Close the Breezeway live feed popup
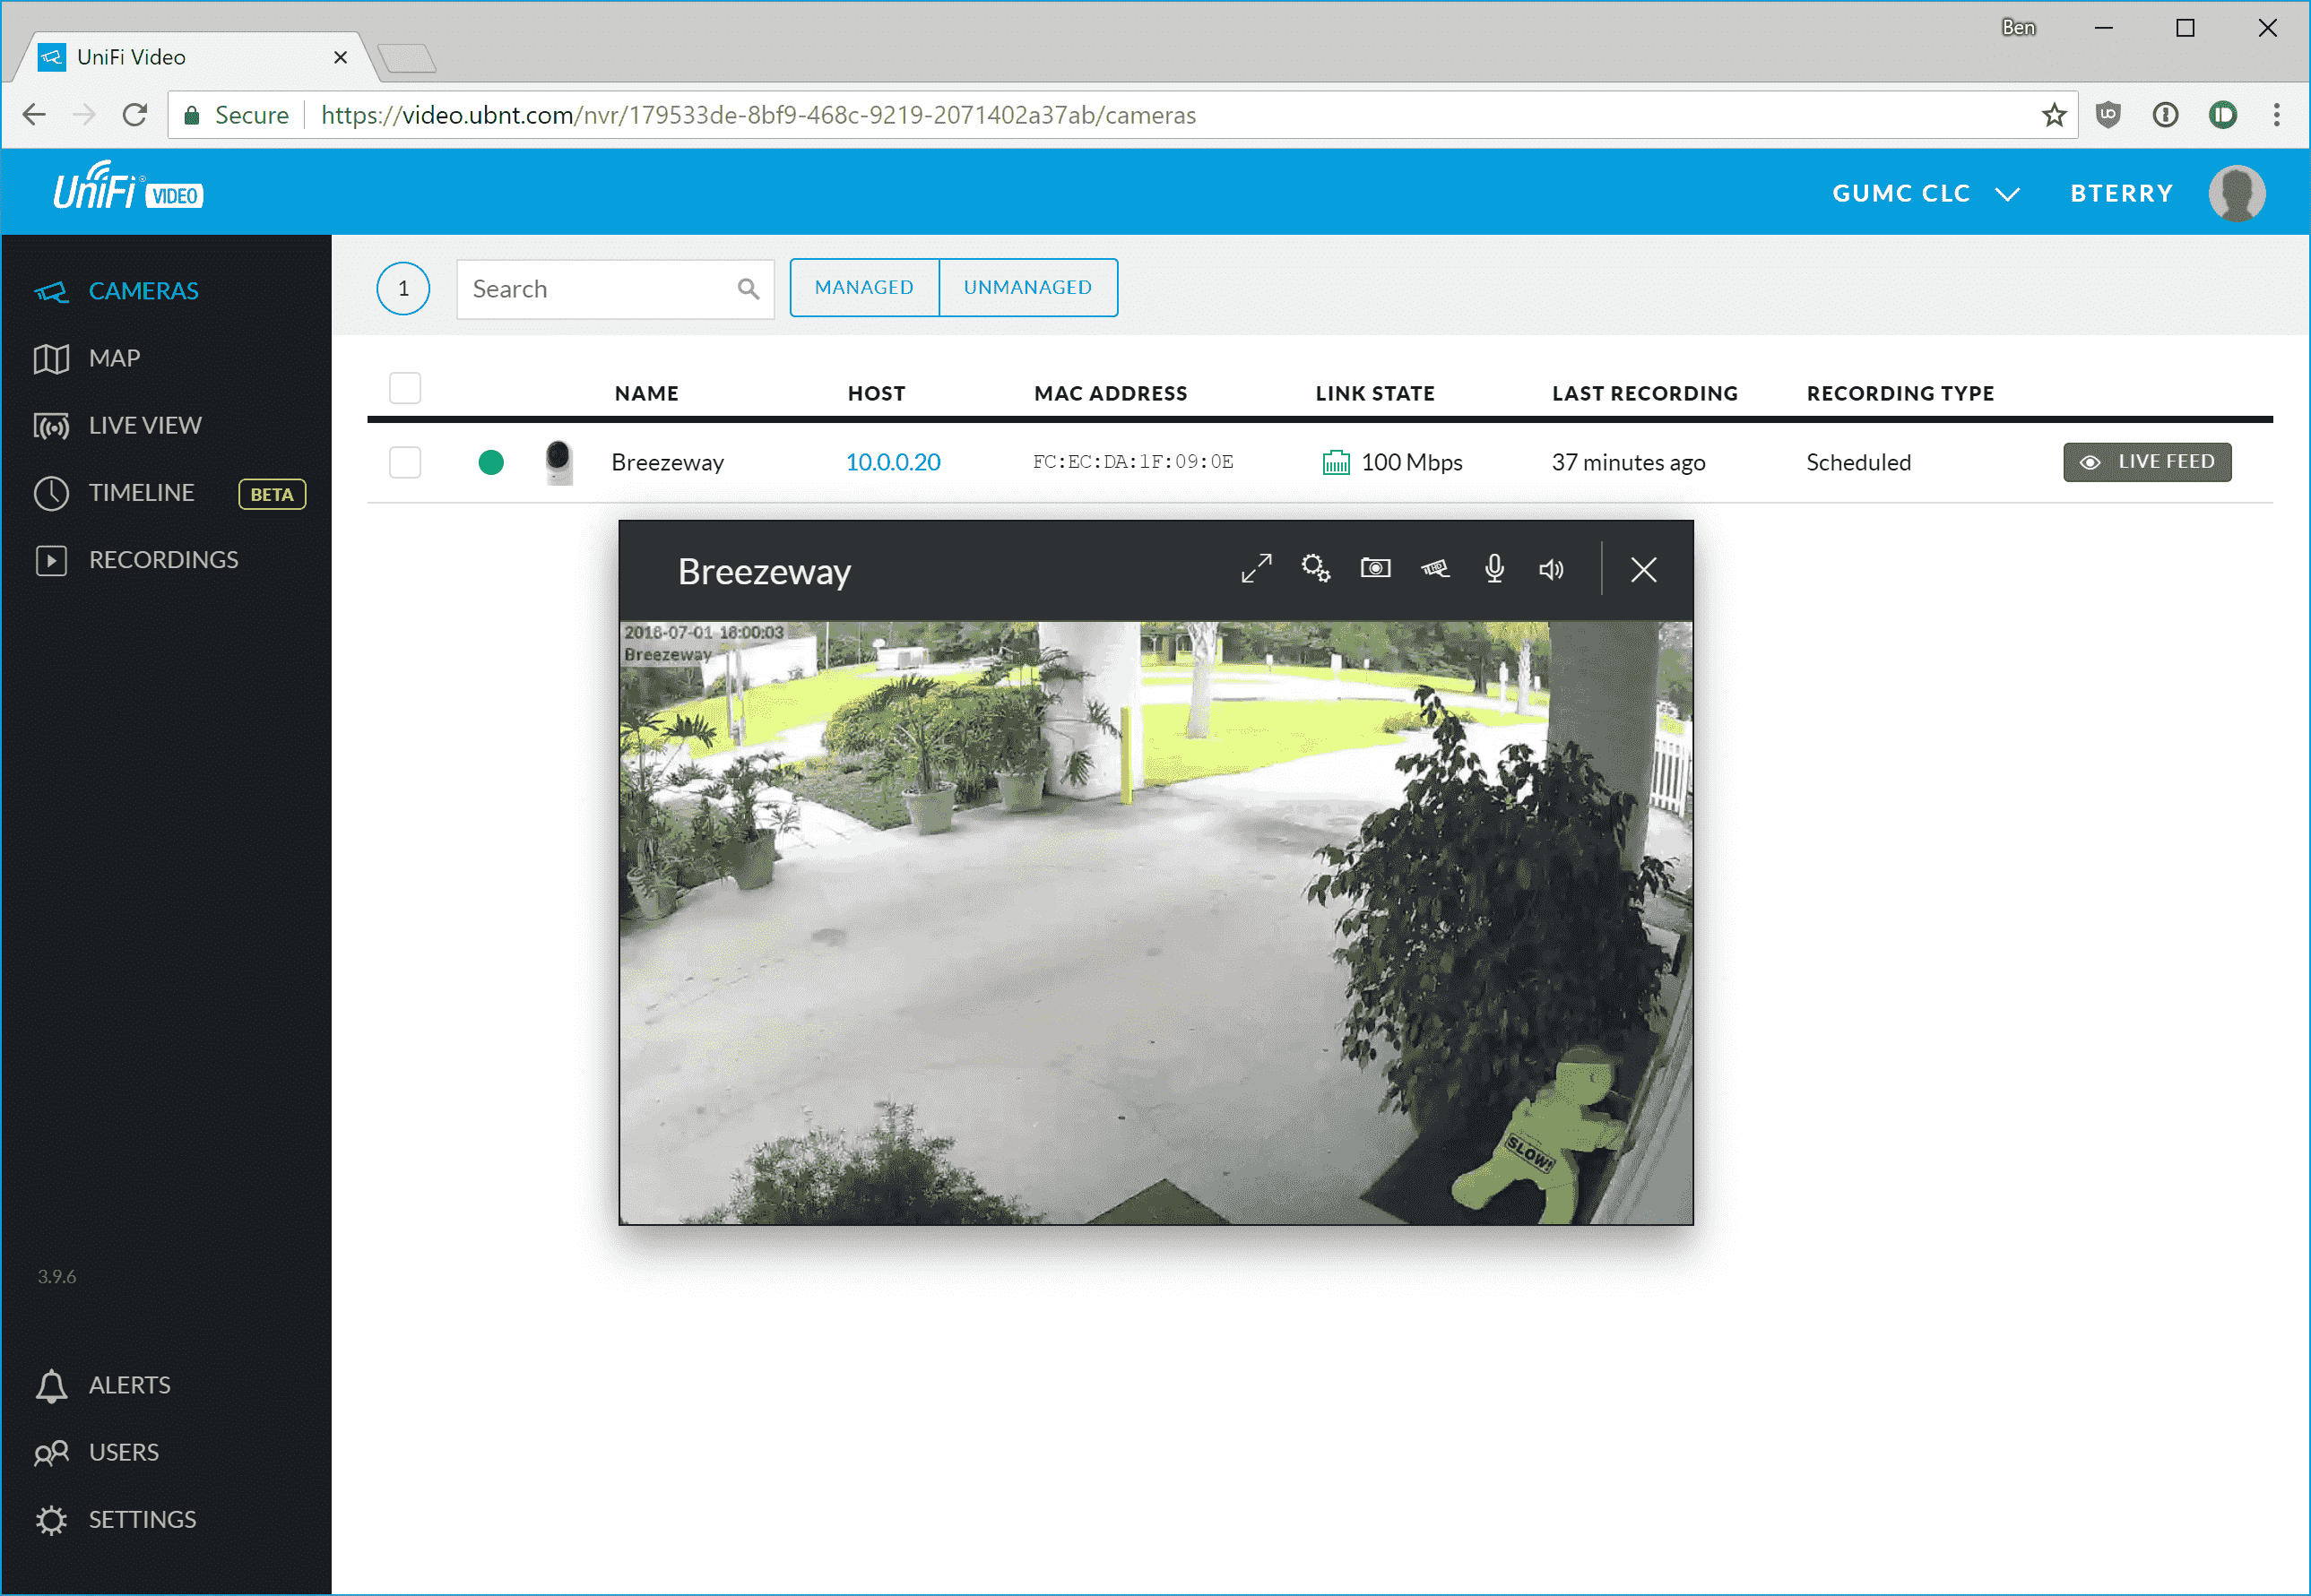This screenshot has height=1596, width=2311. (1644, 570)
